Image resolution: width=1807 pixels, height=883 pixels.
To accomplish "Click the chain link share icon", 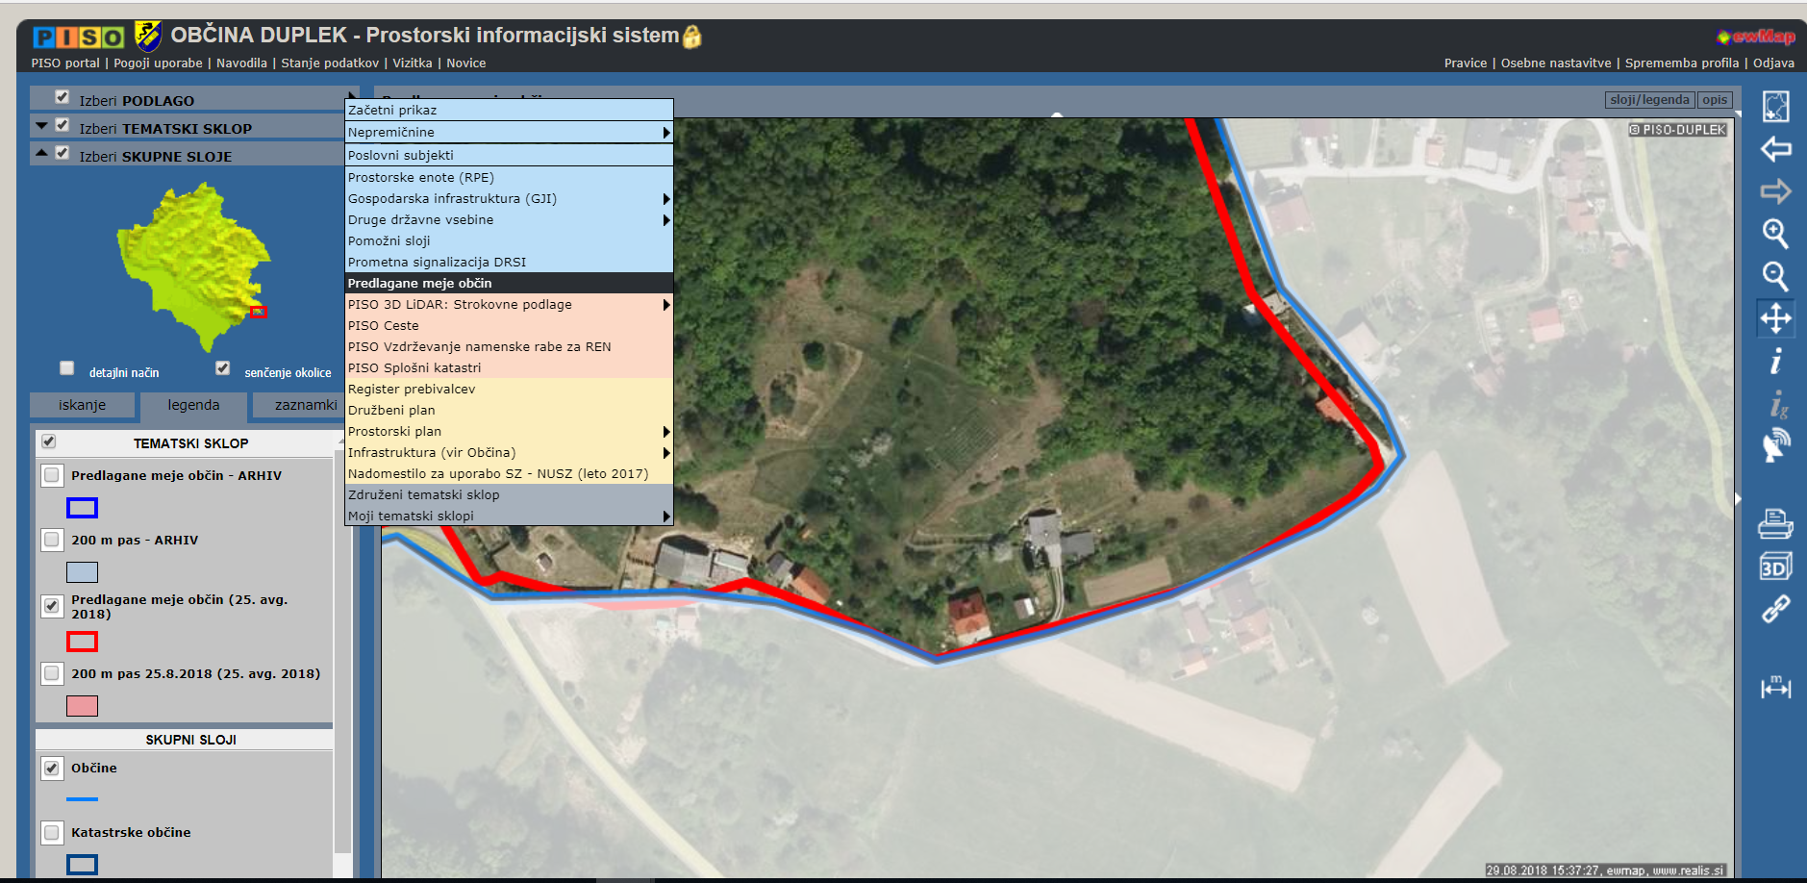I will (x=1775, y=609).
